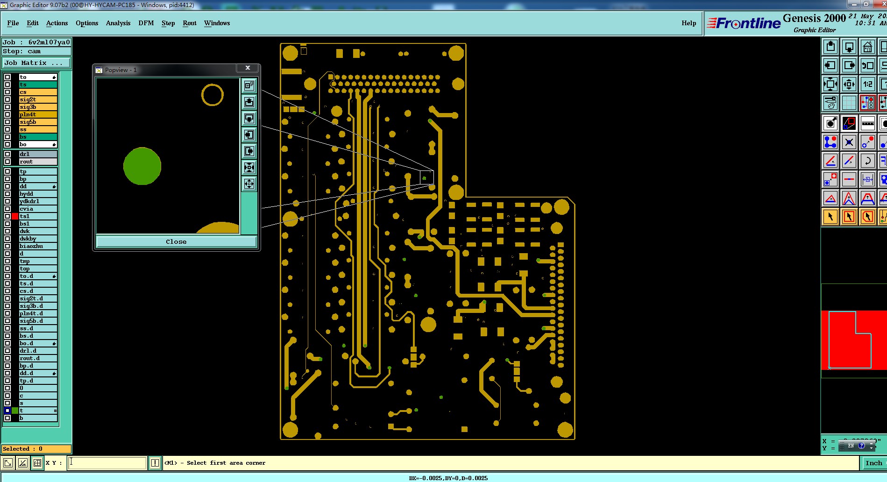The width and height of the screenshot is (887, 482).
Task: Open the Actions menu
Action: click(x=57, y=23)
